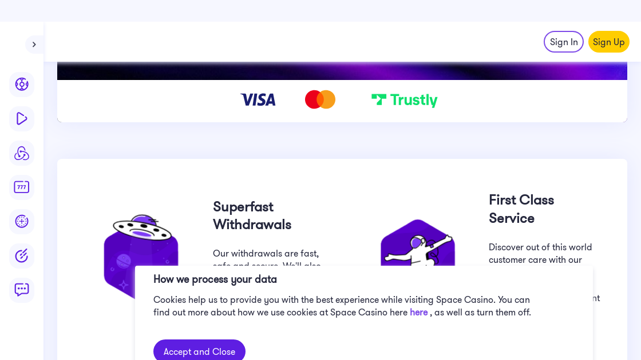Open the 777 slots icon

tap(22, 187)
